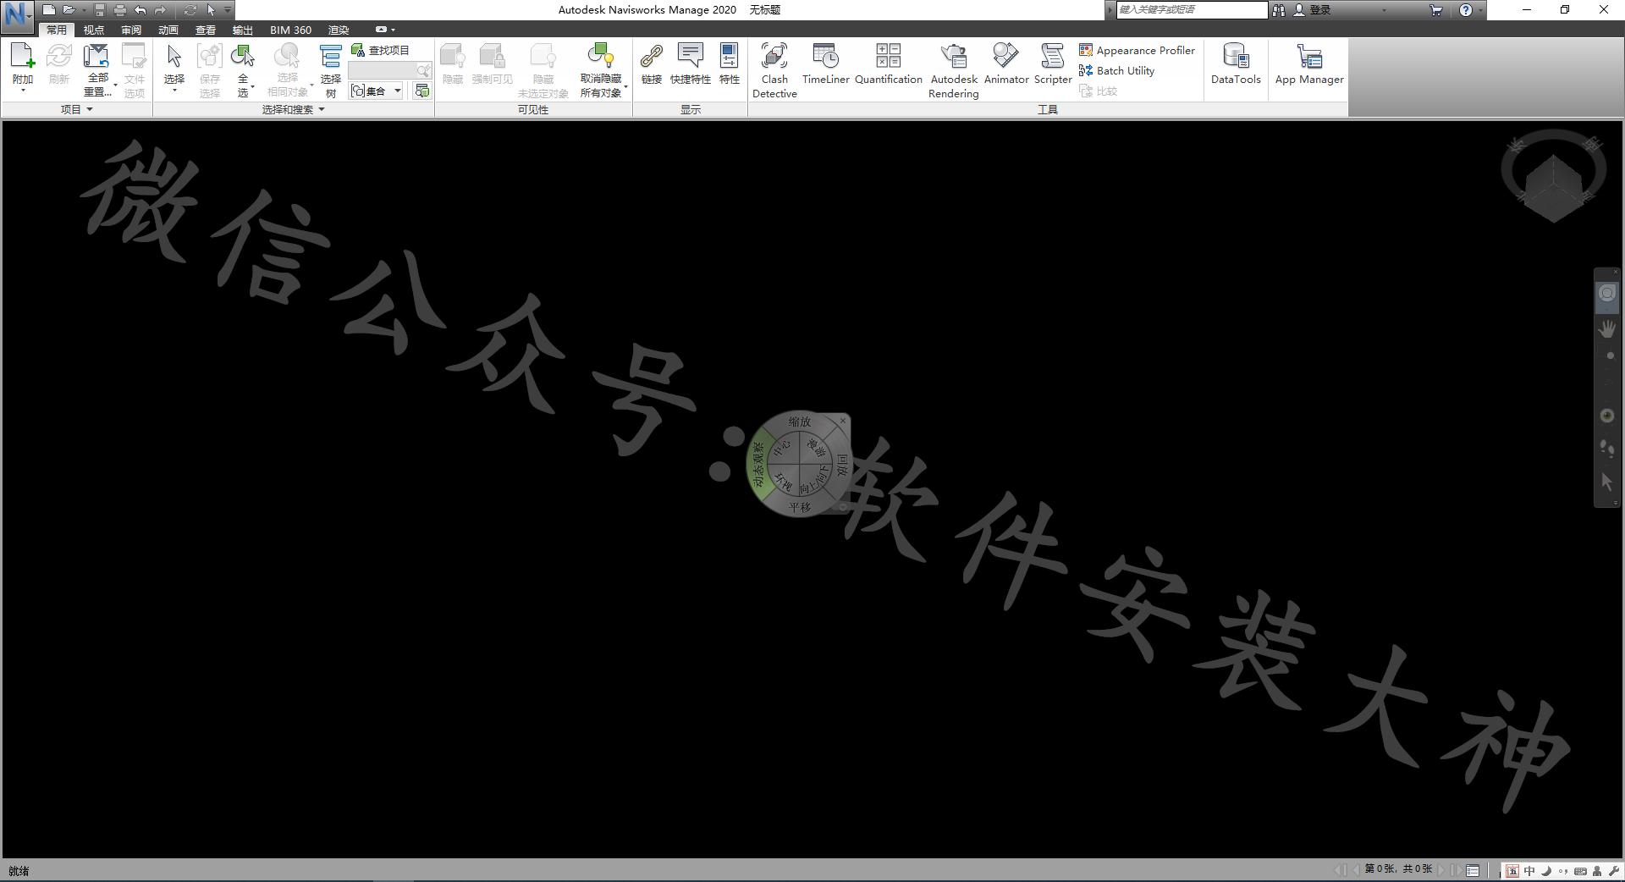Switch to the BIM 360 ribbon tab
This screenshot has height=882, width=1625.
(x=290, y=30)
